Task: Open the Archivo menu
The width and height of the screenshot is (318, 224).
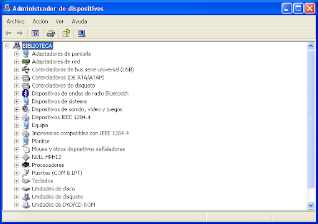Action: point(16,22)
